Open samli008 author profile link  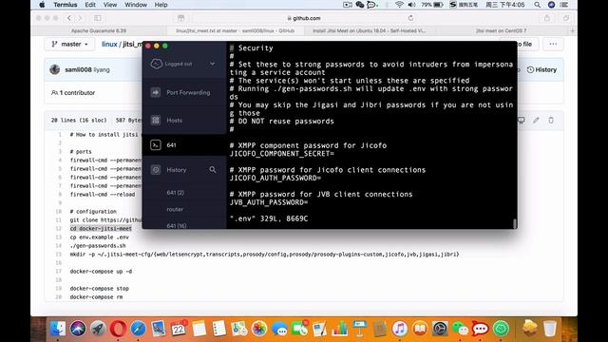point(78,69)
